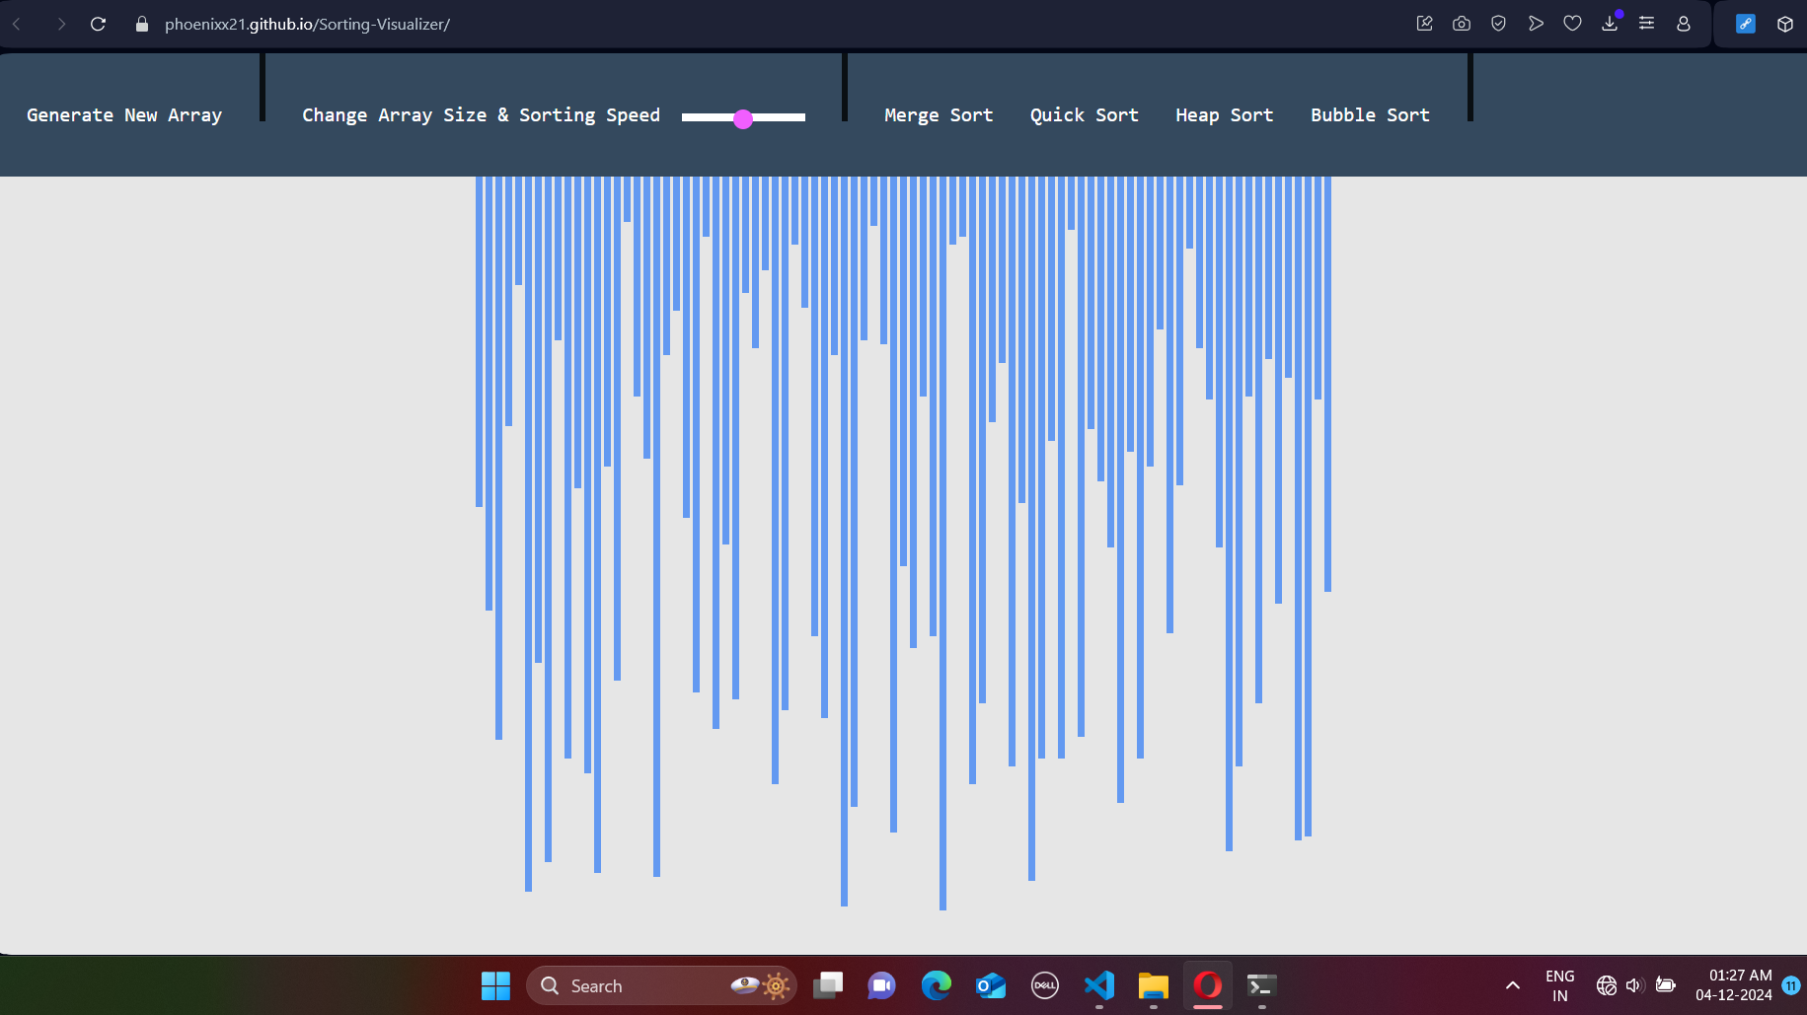
Task: Run Bubble Sort algorithm
Action: click(x=1370, y=115)
